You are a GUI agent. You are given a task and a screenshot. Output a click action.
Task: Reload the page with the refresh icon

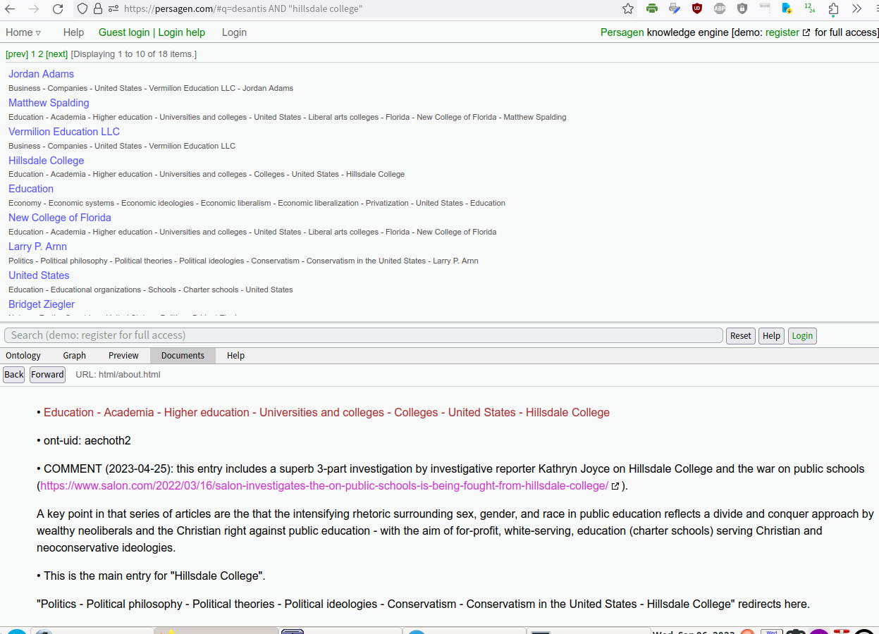pyautogui.click(x=58, y=9)
